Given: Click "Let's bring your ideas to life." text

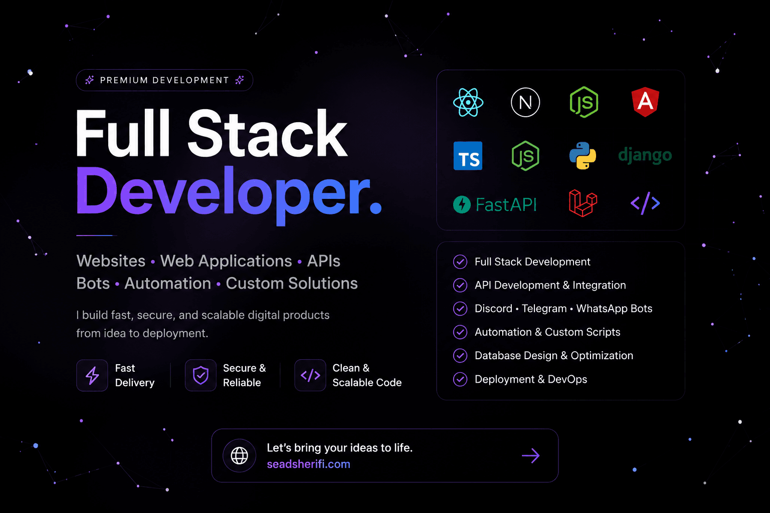Looking at the screenshot, I should 340,448.
